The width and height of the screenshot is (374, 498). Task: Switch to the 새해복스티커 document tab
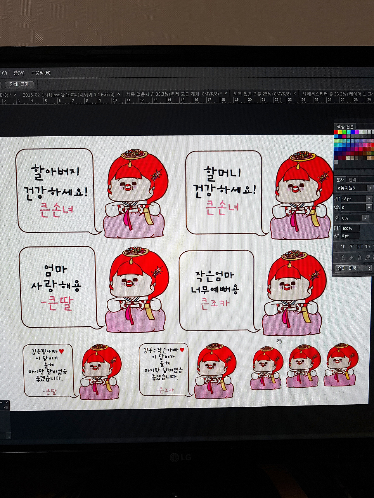click(338, 94)
